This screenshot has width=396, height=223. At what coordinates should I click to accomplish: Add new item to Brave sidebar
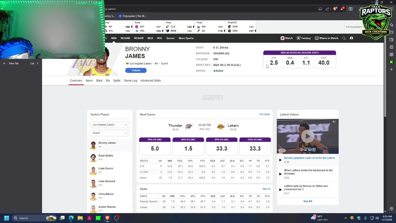click(391, 69)
